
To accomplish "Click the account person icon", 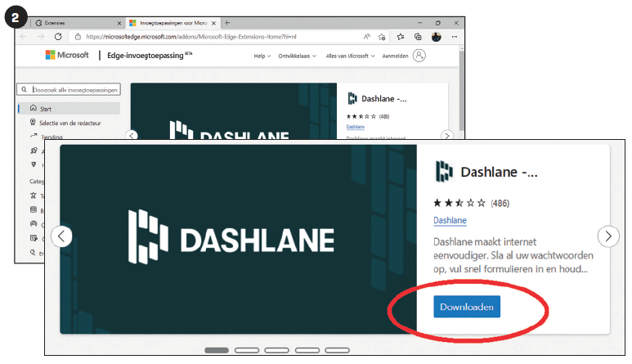I will [x=419, y=56].
